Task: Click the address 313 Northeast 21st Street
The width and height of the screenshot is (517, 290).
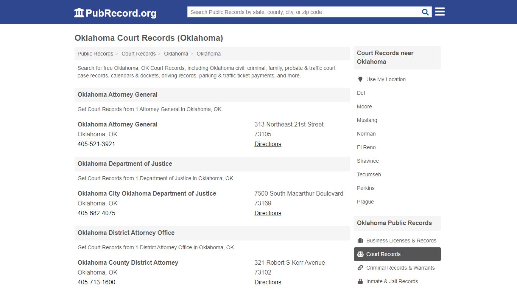Action: click(x=289, y=124)
